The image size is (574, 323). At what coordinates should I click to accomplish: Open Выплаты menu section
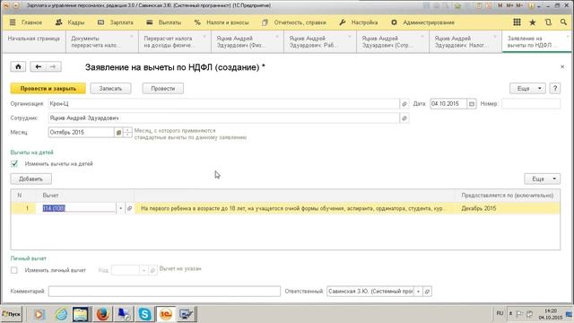point(163,22)
